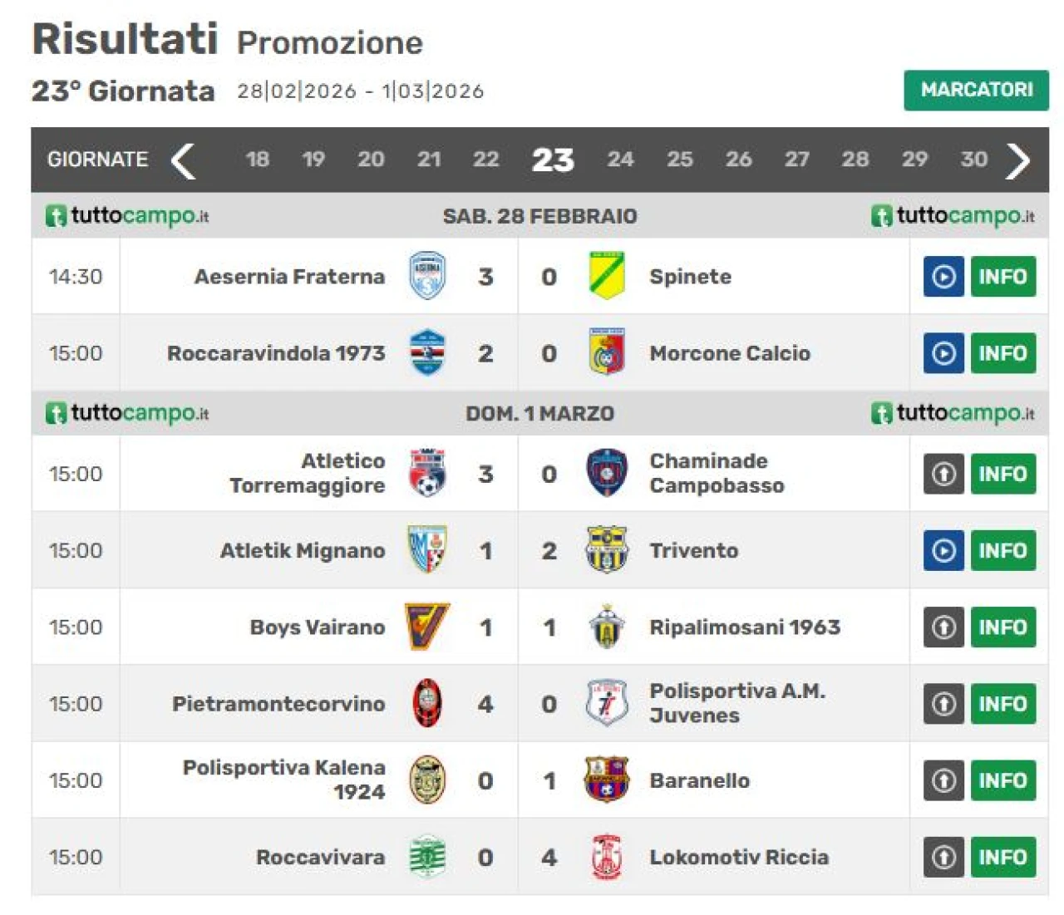Viewport: 1064px width, 915px height.
Task: Play video for Atletik Mignano vs Trivento
Action: click(x=943, y=550)
